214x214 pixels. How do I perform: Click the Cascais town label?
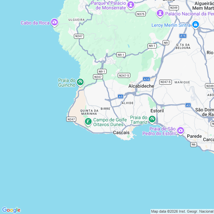(121, 132)
